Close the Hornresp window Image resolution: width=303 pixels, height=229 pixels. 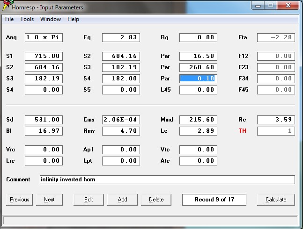tap(288, 5)
